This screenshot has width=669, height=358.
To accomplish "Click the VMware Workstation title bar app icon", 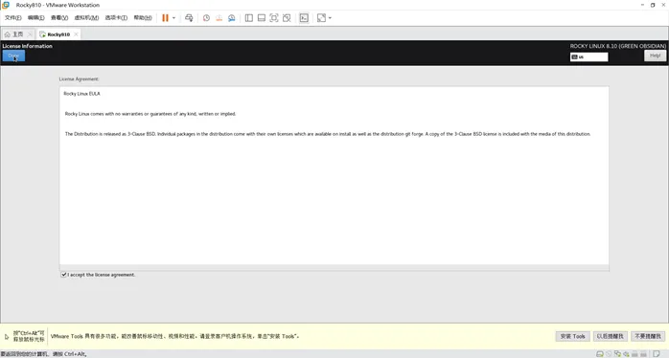I will (6, 5).
